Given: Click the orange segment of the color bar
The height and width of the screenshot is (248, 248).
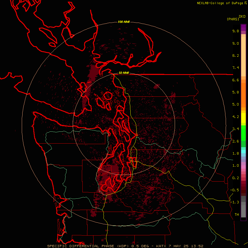Looking at the screenshot, I should tap(243, 95).
